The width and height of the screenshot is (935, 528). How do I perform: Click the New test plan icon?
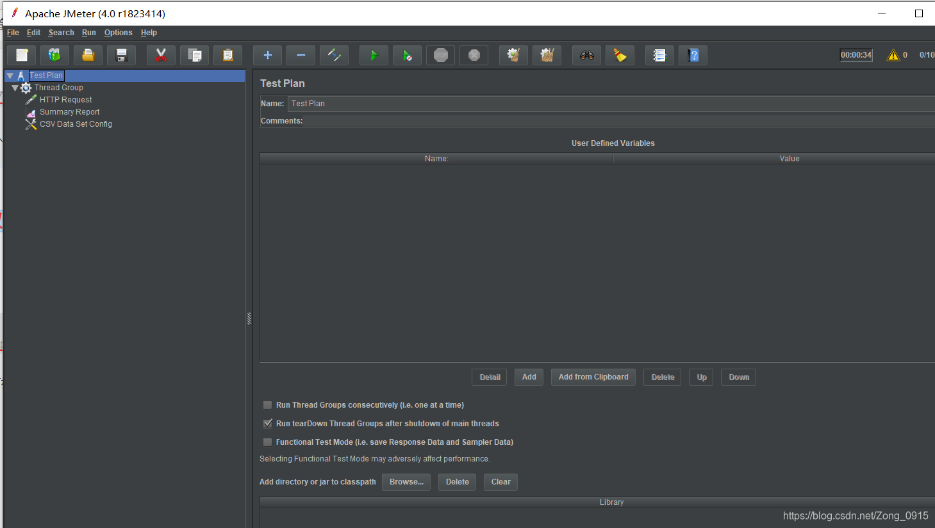22,55
